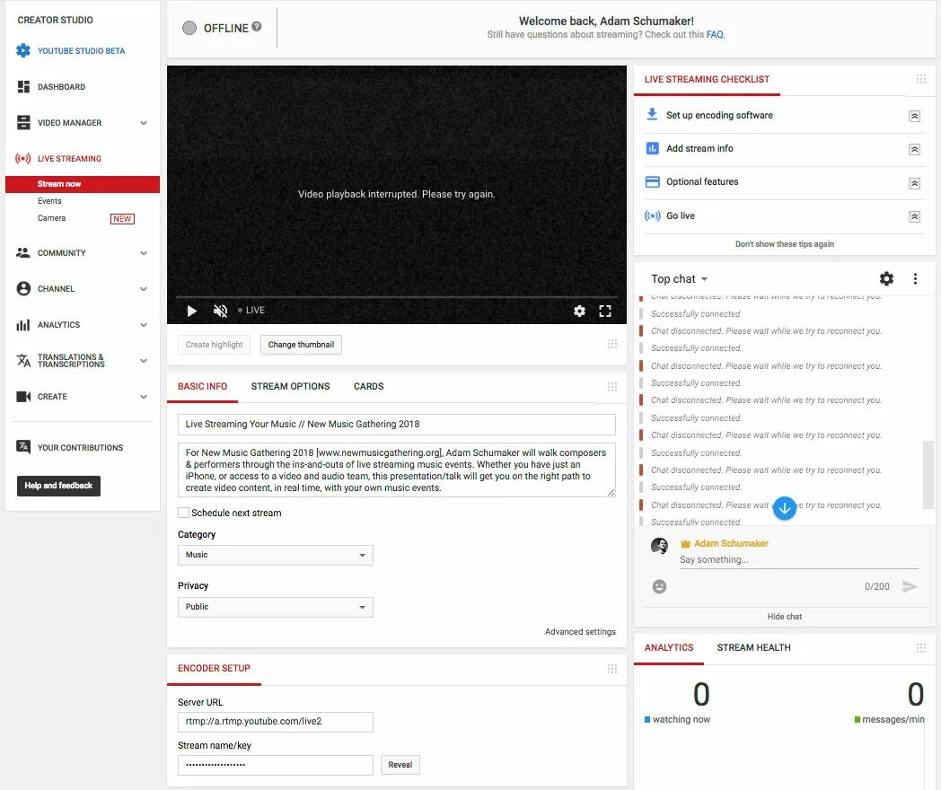
Task: Collapse Add stream info step
Action: pos(914,149)
